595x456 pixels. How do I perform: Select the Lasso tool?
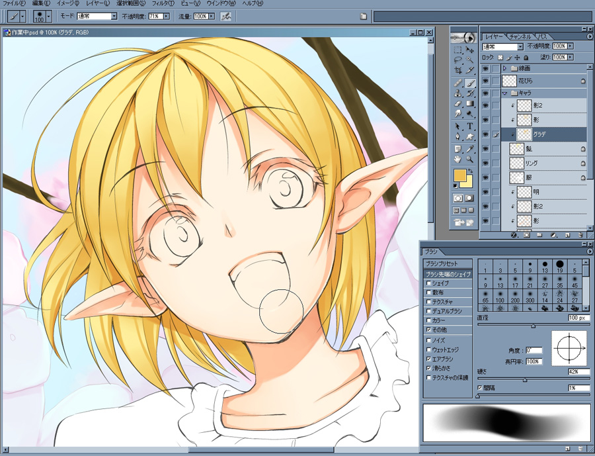[x=457, y=60]
